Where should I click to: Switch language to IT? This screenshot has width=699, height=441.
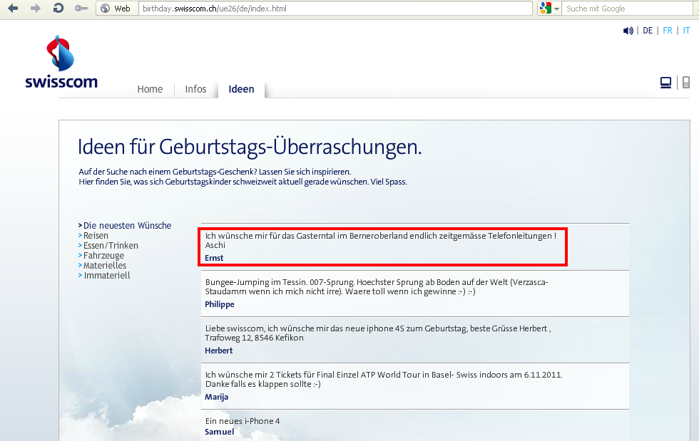(x=686, y=31)
